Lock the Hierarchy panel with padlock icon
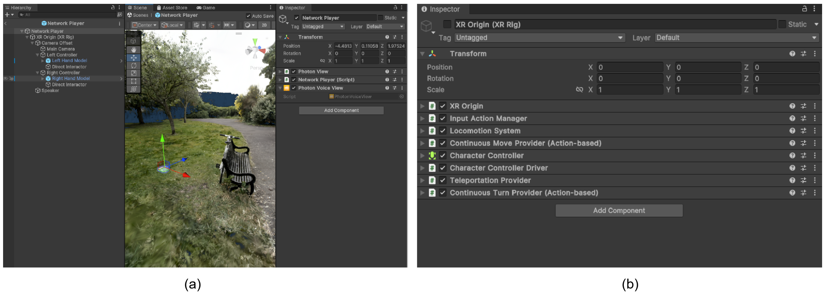 113,7
